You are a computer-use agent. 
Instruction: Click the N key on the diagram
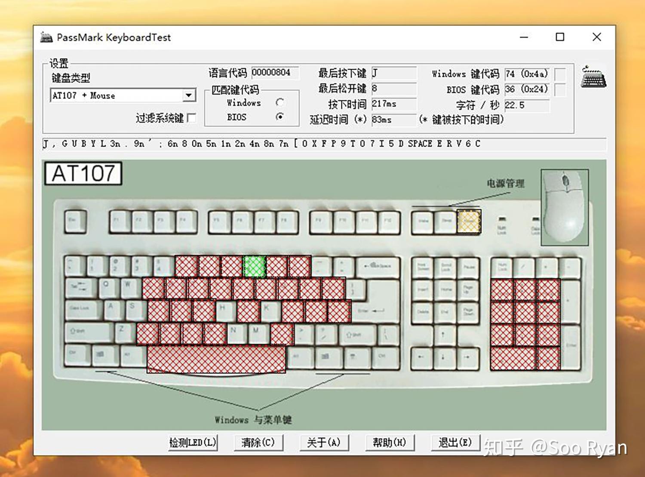pos(236,333)
